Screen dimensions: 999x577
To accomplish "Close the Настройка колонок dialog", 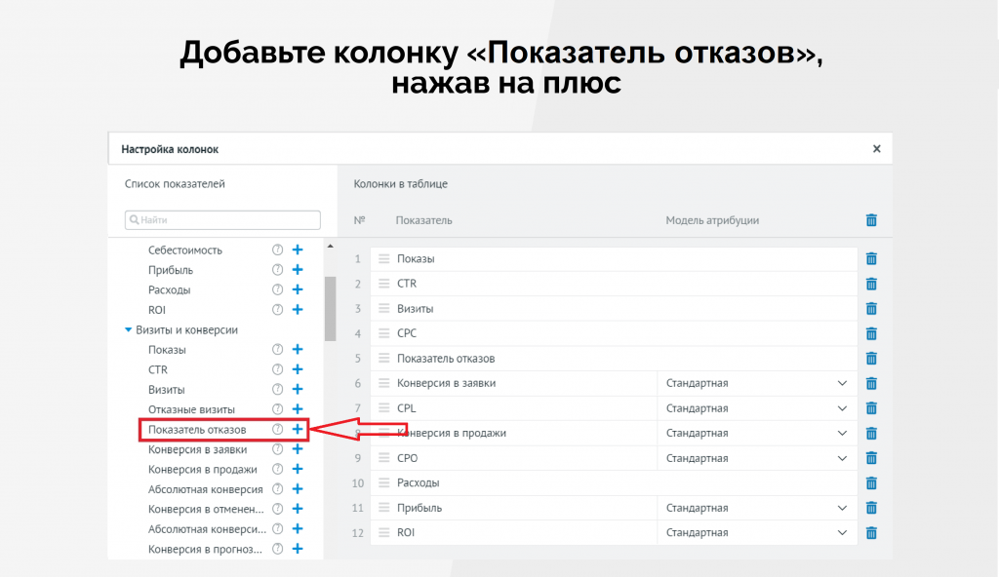I will pos(876,149).
